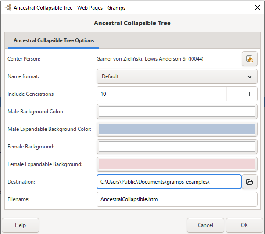
Task: Open the Name format dropdown
Action: tap(177, 76)
